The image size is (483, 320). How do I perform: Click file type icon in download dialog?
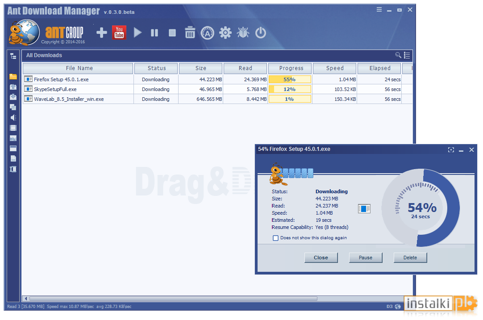tap(364, 208)
